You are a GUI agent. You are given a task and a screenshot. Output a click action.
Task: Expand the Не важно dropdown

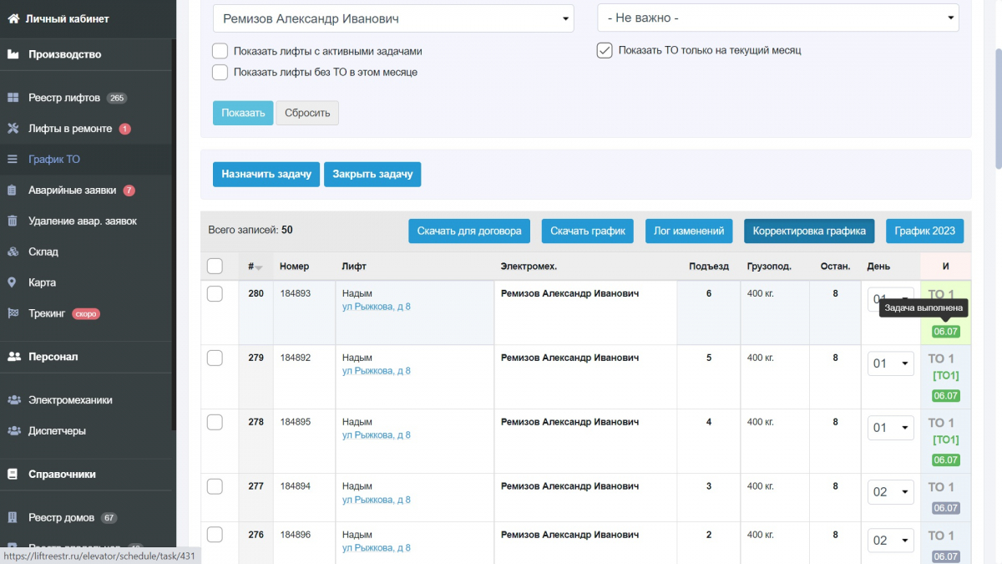tap(778, 18)
